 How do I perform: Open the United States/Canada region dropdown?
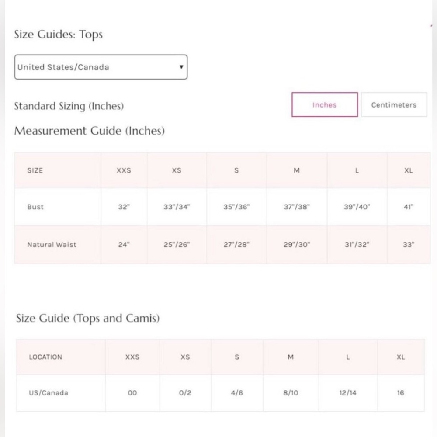[101, 67]
